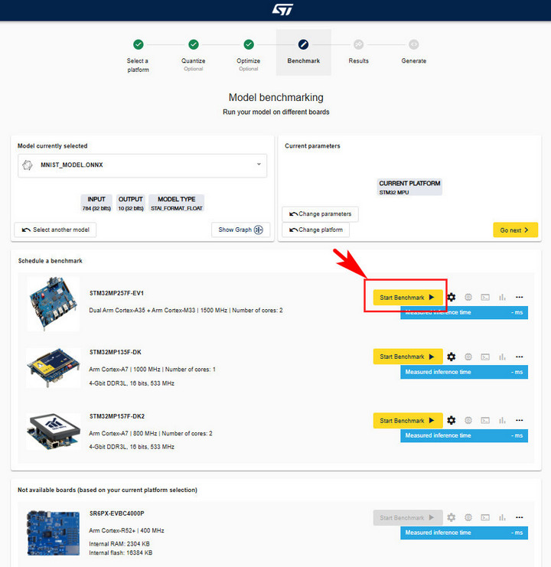This screenshot has width=551, height=567.
Task: Go to Optimize step
Action: click(249, 54)
